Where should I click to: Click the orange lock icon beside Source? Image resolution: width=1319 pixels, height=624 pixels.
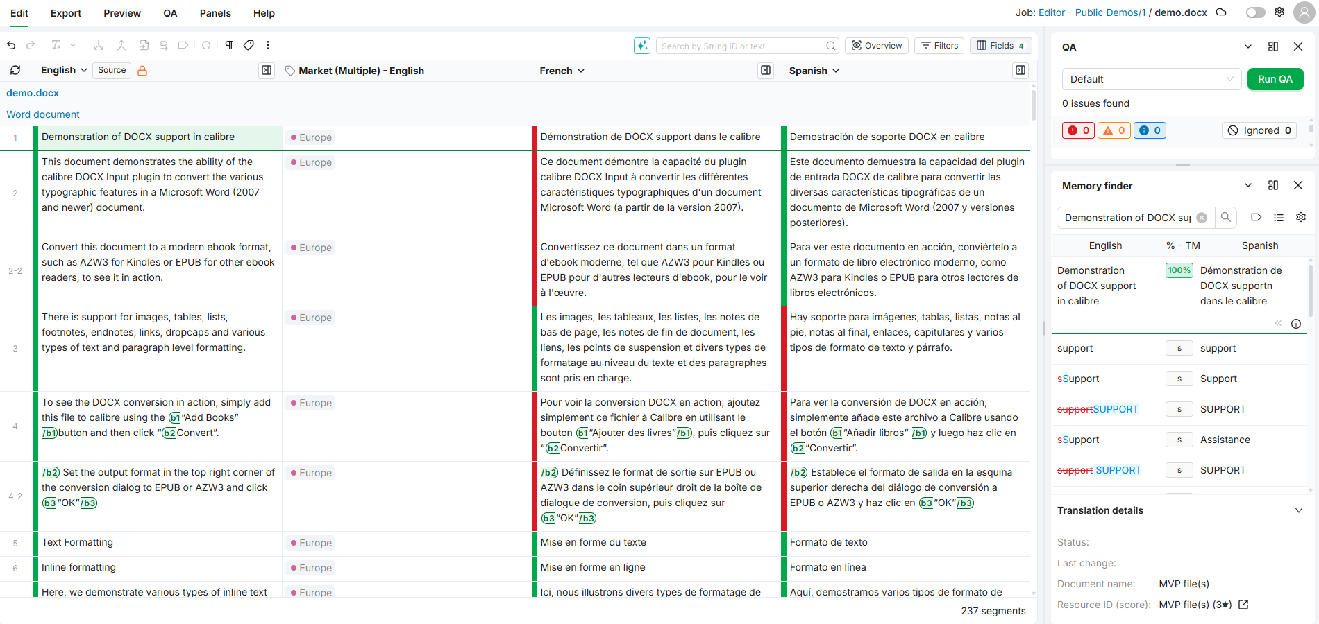[142, 71]
